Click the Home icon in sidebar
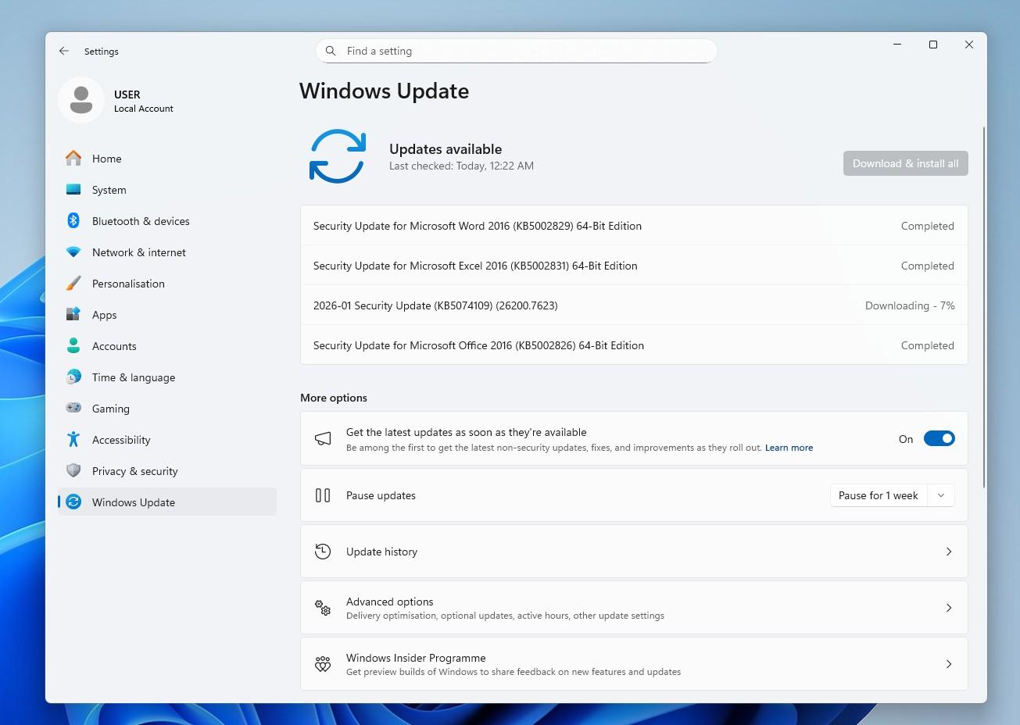The width and height of the screenshot is (1020, 725). pyautogui.click(x=73, y=159)
